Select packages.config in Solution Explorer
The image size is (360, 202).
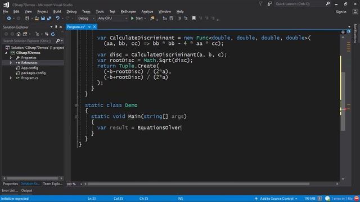(x=33, y=73)
